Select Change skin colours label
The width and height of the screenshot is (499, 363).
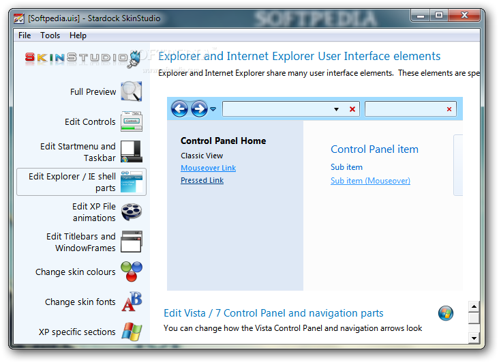pyautogui.click(x=76, y=272)
